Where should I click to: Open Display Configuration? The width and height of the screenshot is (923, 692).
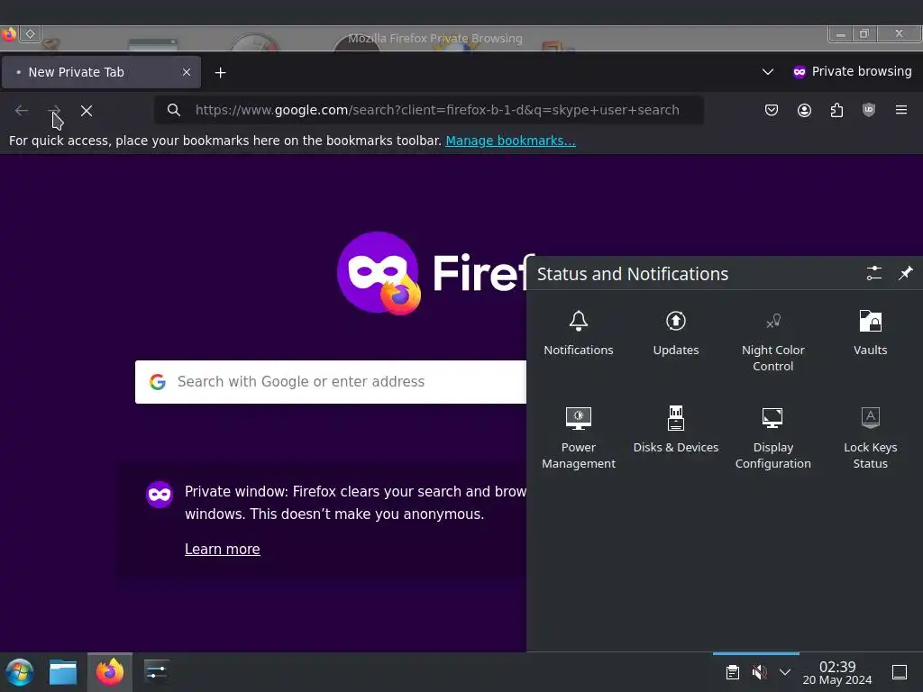[772, 438]
